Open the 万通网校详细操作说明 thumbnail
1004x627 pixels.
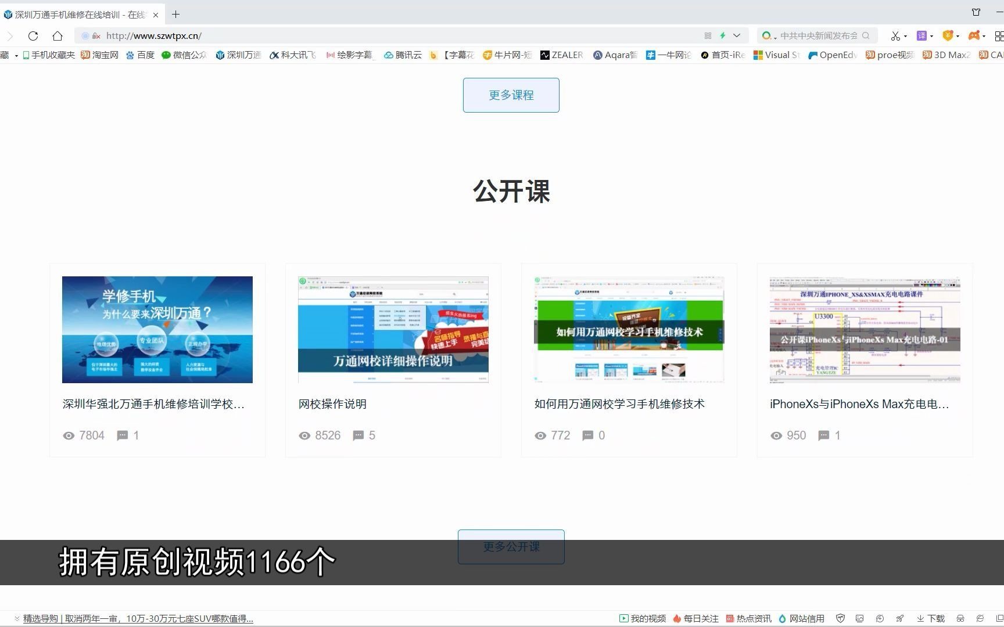(393, 330)
